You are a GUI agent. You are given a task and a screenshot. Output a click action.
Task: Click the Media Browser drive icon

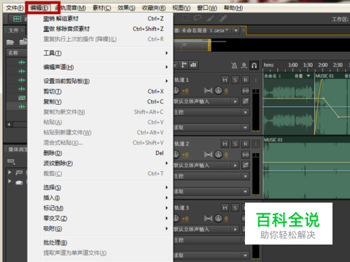coord(19,182)
